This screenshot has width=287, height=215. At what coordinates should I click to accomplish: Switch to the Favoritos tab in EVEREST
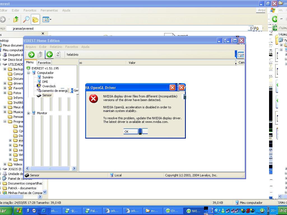(44, 62)
